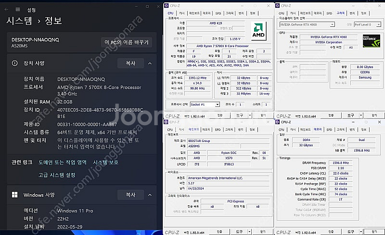Screen dimensions: 385x235
Task: Click CPU-Z title icon of the BIOSTAR mainboard window
Action: (166, 122)
